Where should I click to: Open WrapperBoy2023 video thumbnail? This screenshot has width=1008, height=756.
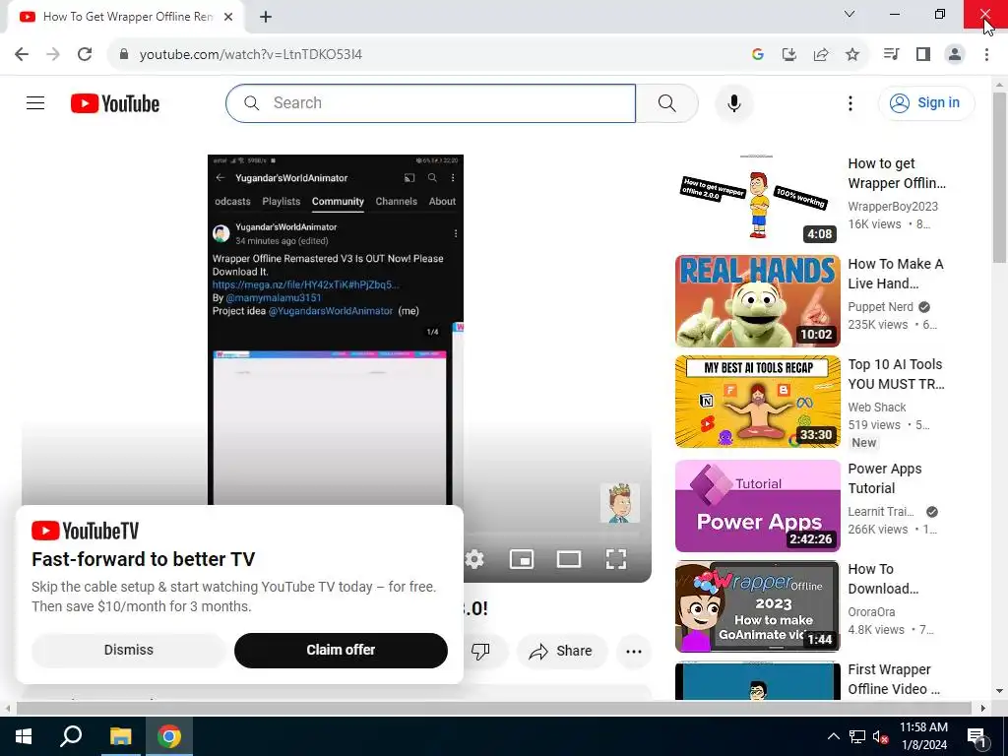(x=757, y=199)
